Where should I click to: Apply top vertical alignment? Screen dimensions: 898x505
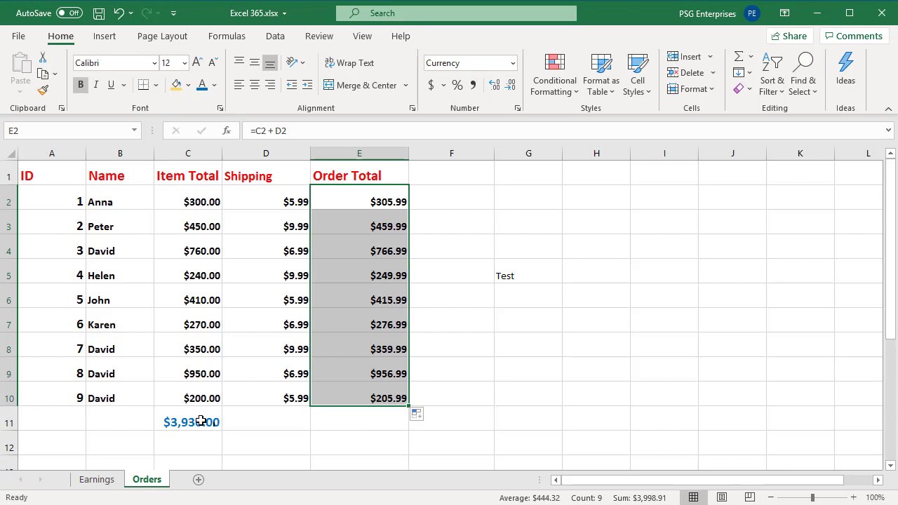239,62
